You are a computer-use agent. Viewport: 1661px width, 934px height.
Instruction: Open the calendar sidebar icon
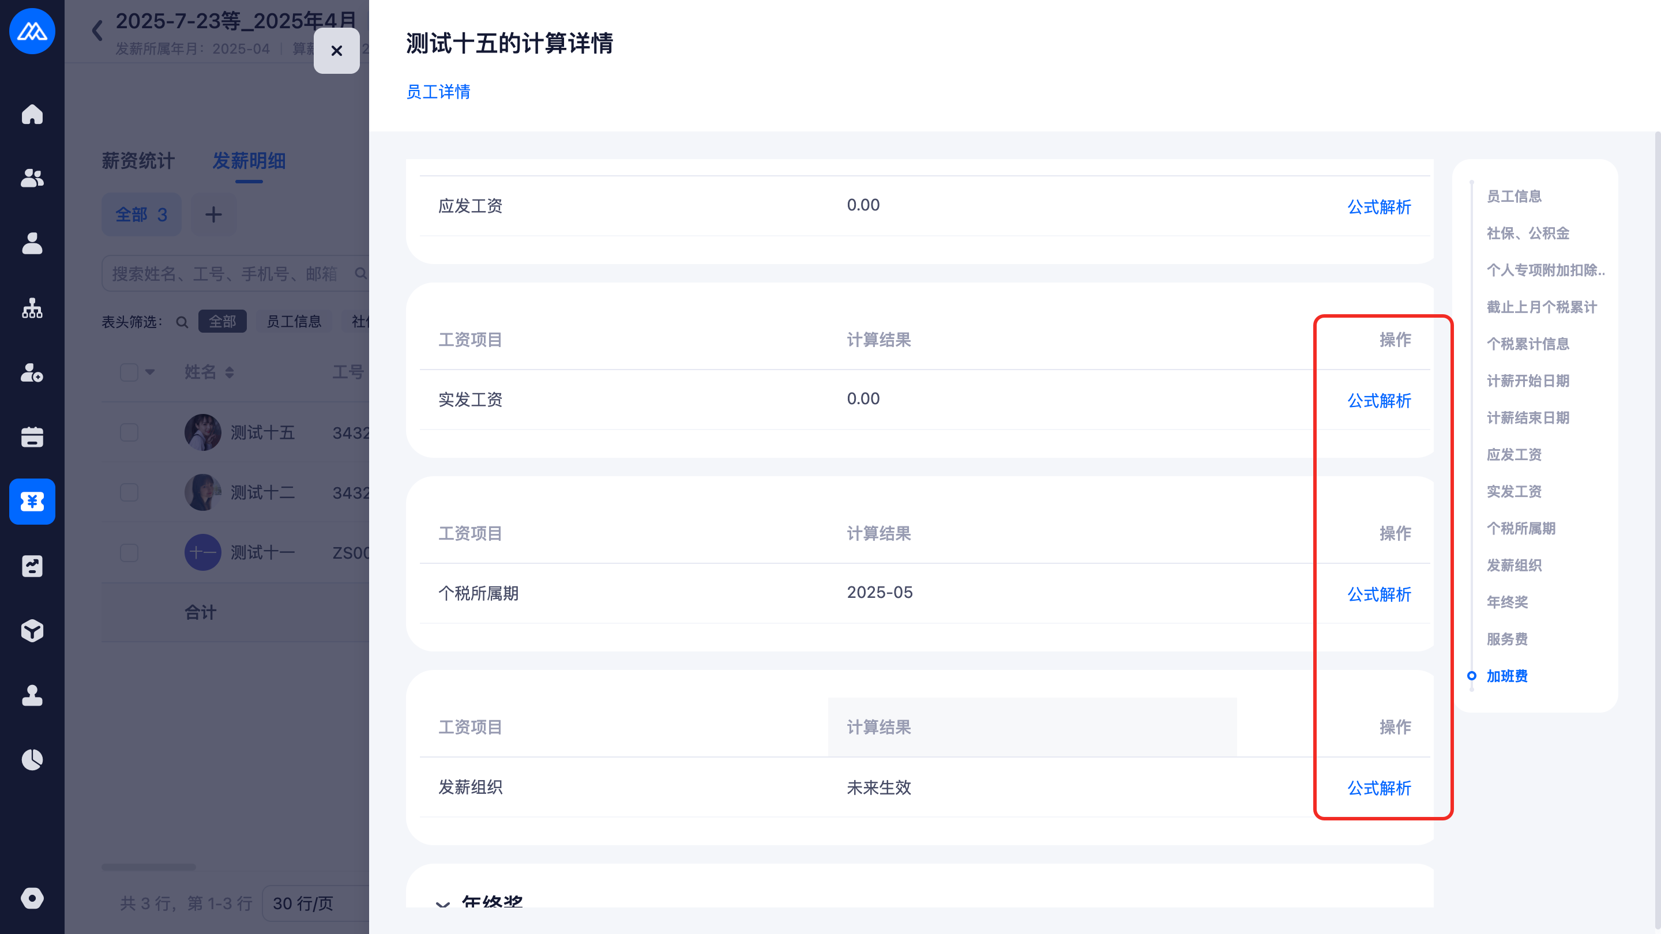(x=32, y=437)
